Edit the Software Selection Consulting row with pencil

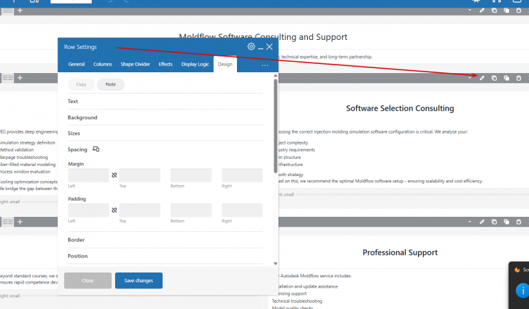click(x=481, y=78)
